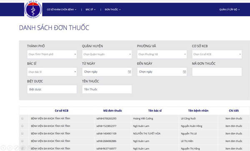This screenshot has height=151, width=250.
Task: Go to previous slide with the back arrow
Action: (x=3, y=148)
